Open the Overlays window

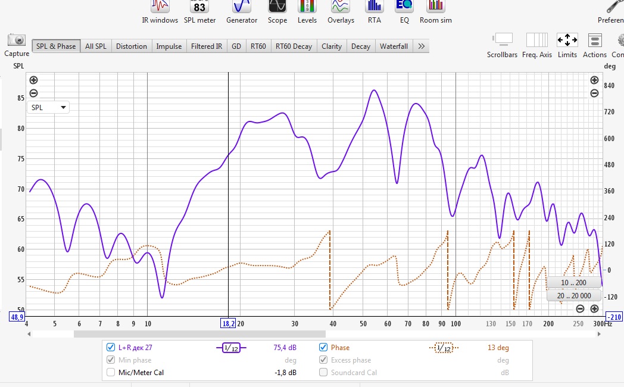coord(341,12)
